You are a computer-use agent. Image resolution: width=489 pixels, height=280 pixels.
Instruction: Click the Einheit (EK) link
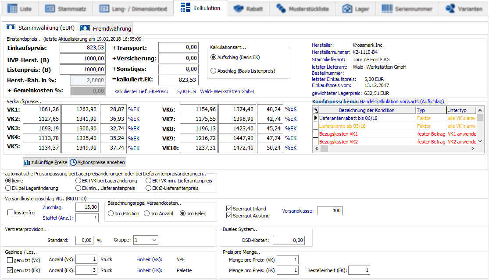coord(149,270)
